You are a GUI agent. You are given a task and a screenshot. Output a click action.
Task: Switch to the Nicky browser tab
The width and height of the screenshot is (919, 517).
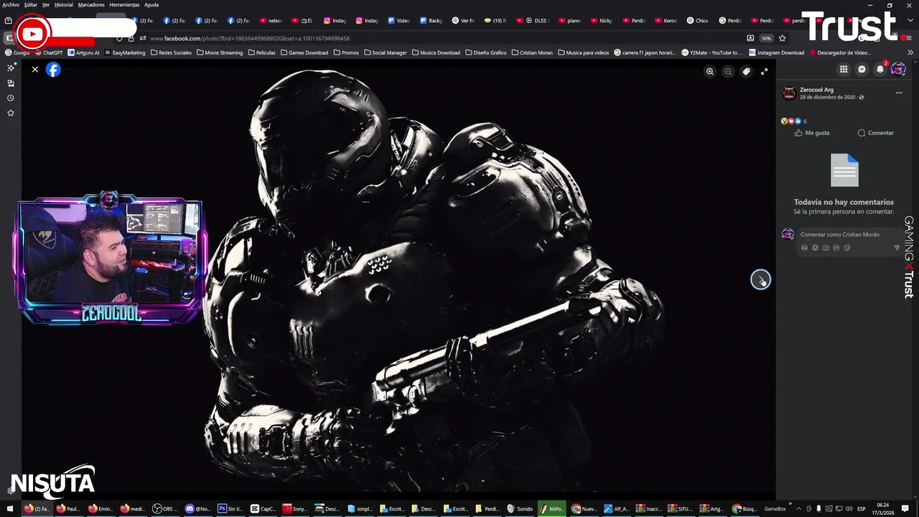click(600, 21)
